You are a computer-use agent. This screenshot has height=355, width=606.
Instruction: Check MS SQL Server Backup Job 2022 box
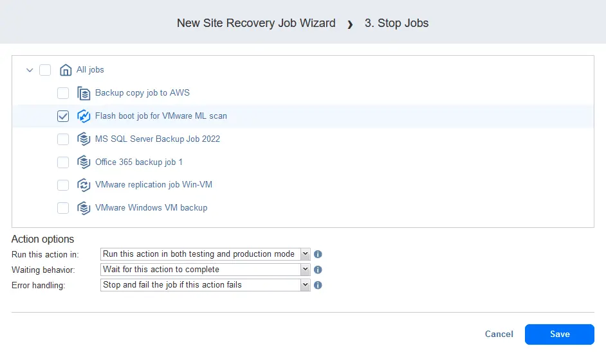(x=63, y=139)
